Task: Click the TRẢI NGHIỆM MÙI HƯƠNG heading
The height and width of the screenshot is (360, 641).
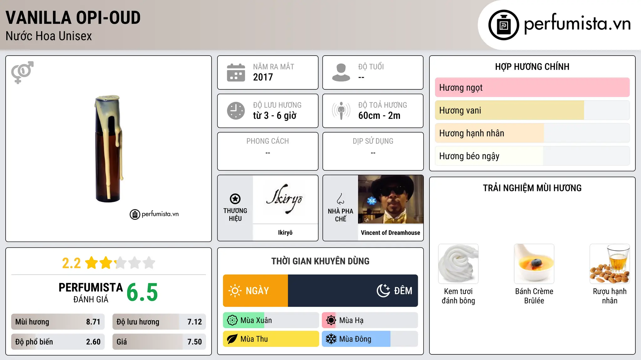Action: (532, 188)
